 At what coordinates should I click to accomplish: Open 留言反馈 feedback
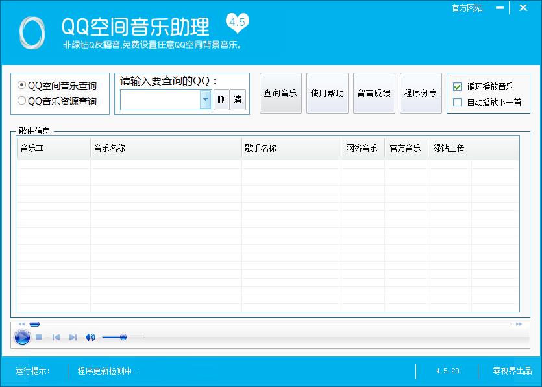[374, 93]
